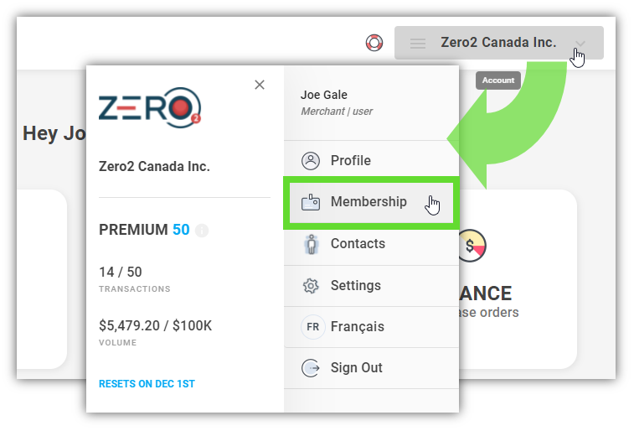The width and height of the screenshot is (634, 431).
Task: Click the Contacts figure icon
Action: (x=311, y=244)
